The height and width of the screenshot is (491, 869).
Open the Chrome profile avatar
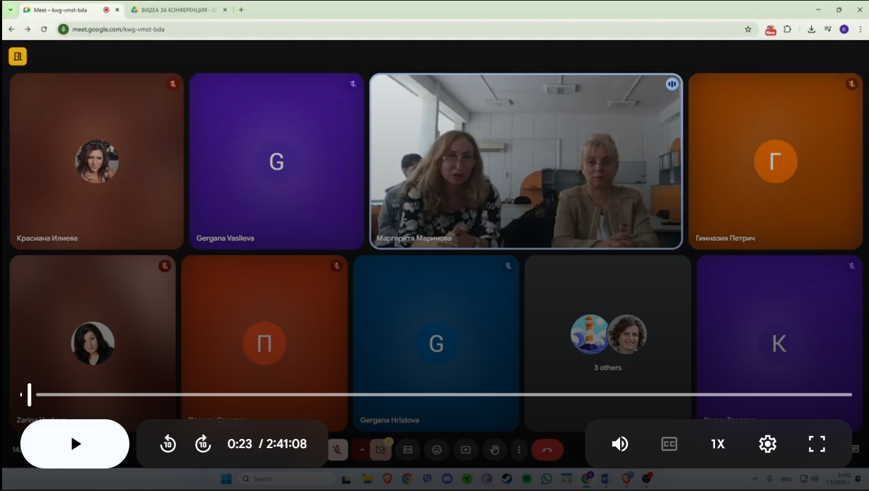coord(844,30)
